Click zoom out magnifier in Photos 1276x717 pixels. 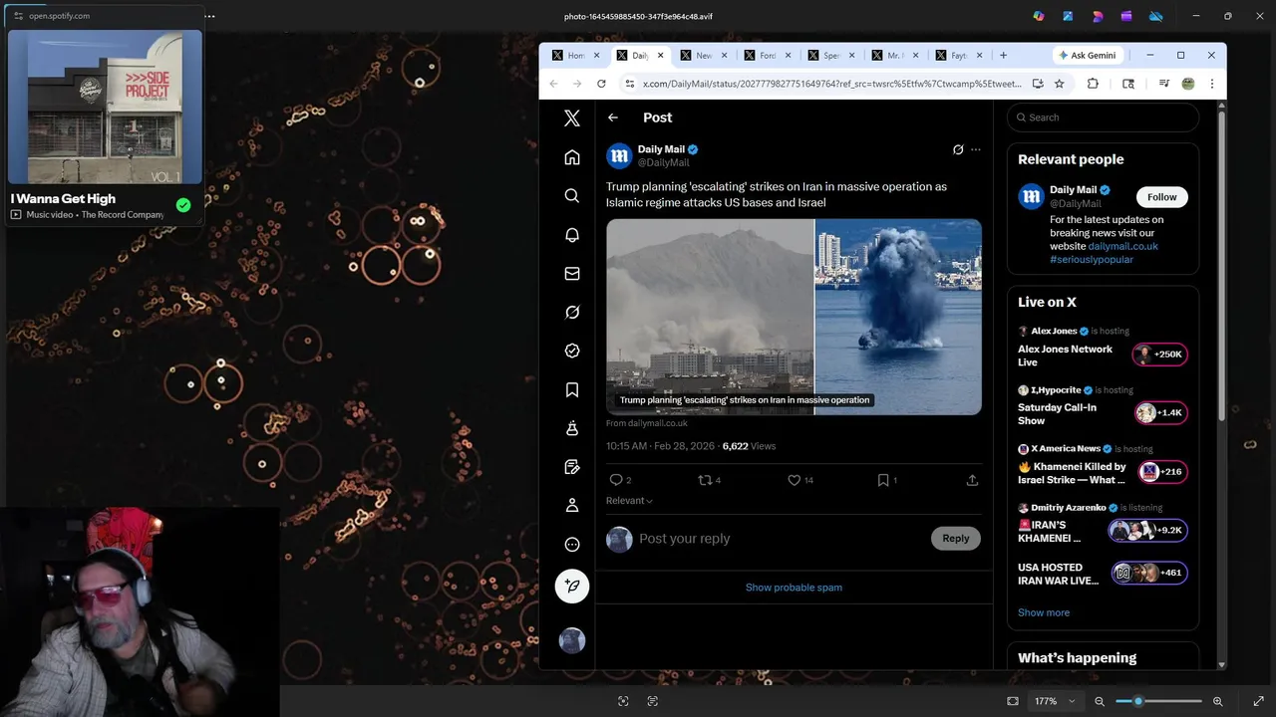pyautogui.click(x=1100, y=701)
